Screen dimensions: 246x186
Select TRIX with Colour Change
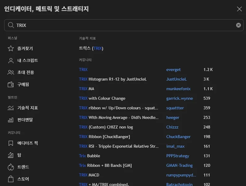coord(102,98)
